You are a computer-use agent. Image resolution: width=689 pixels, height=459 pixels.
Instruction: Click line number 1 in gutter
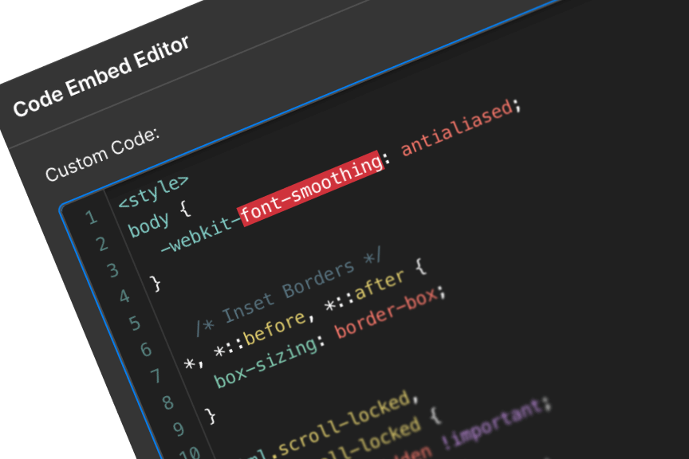(x=91, y=218)
